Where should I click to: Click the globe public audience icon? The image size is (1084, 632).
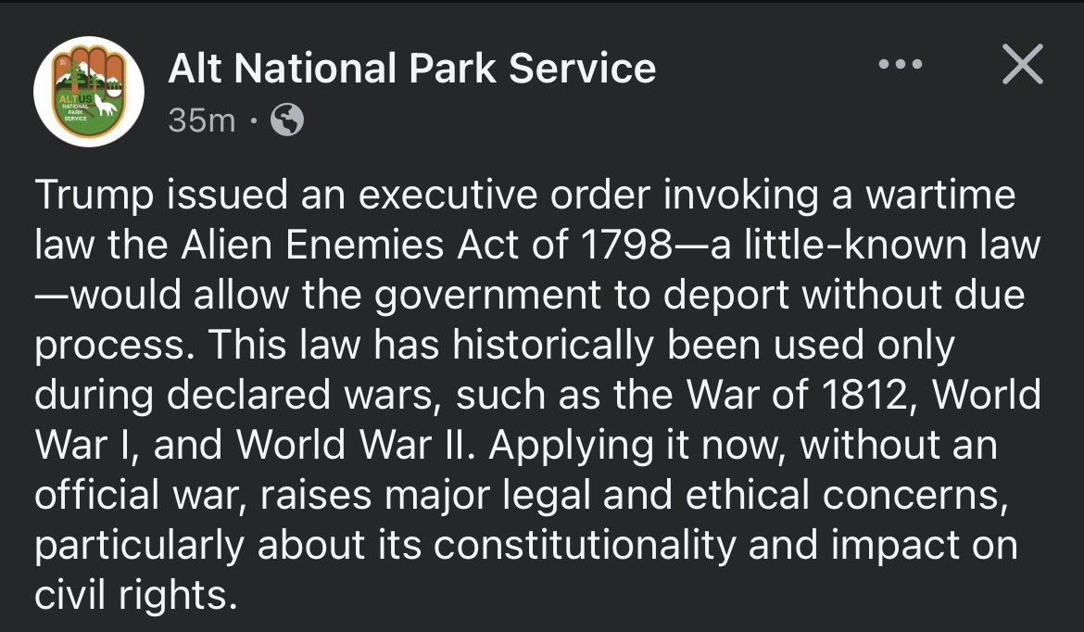coord(287,120)
